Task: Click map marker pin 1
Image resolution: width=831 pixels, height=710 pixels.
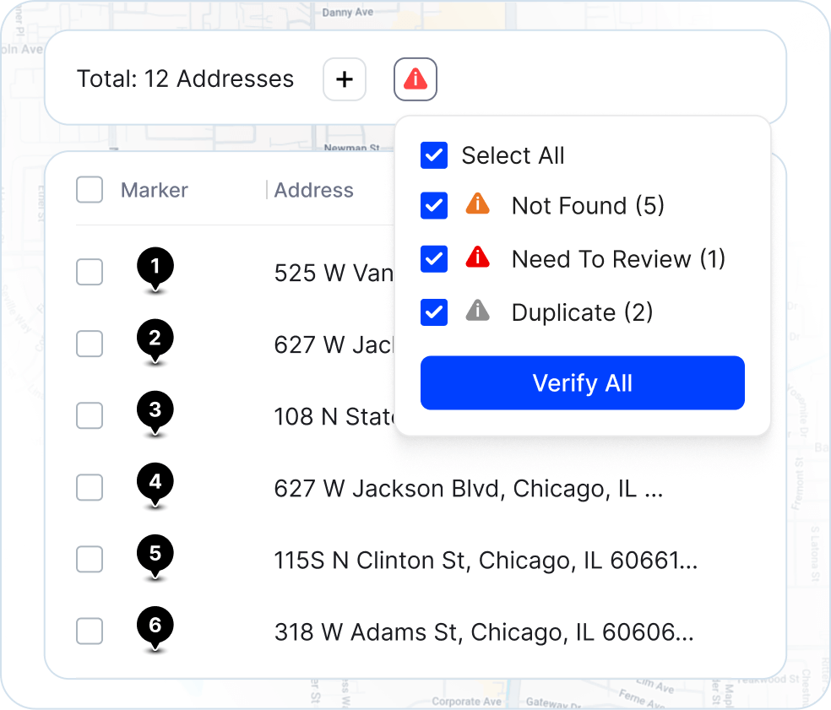Action: click(x=155, y=268)
